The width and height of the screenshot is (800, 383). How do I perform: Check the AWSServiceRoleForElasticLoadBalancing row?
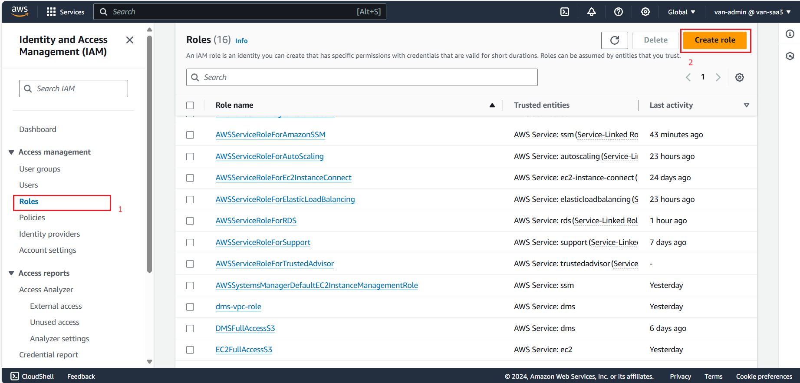(x=190, y=199)
